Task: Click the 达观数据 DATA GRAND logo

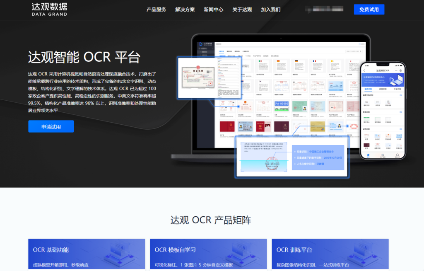Action: coord(49,10)
